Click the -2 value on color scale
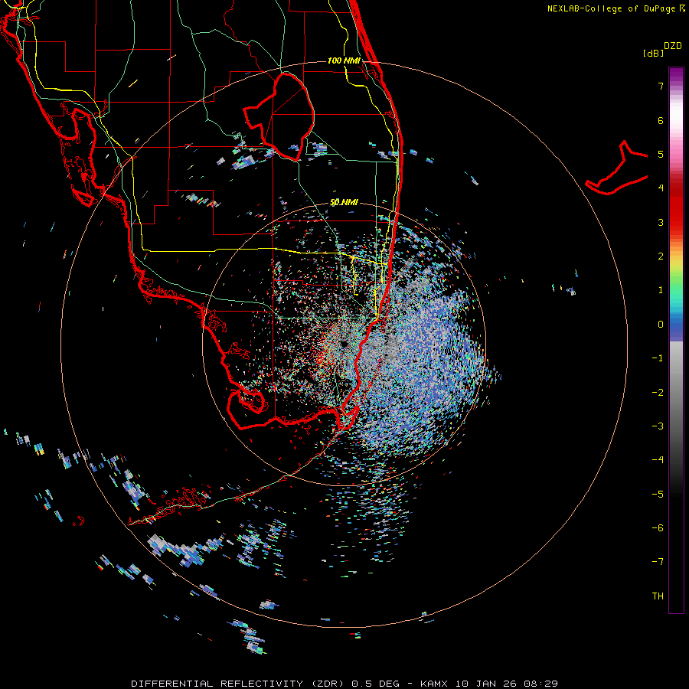Screen dimensions: 689x689 [658, 393]
